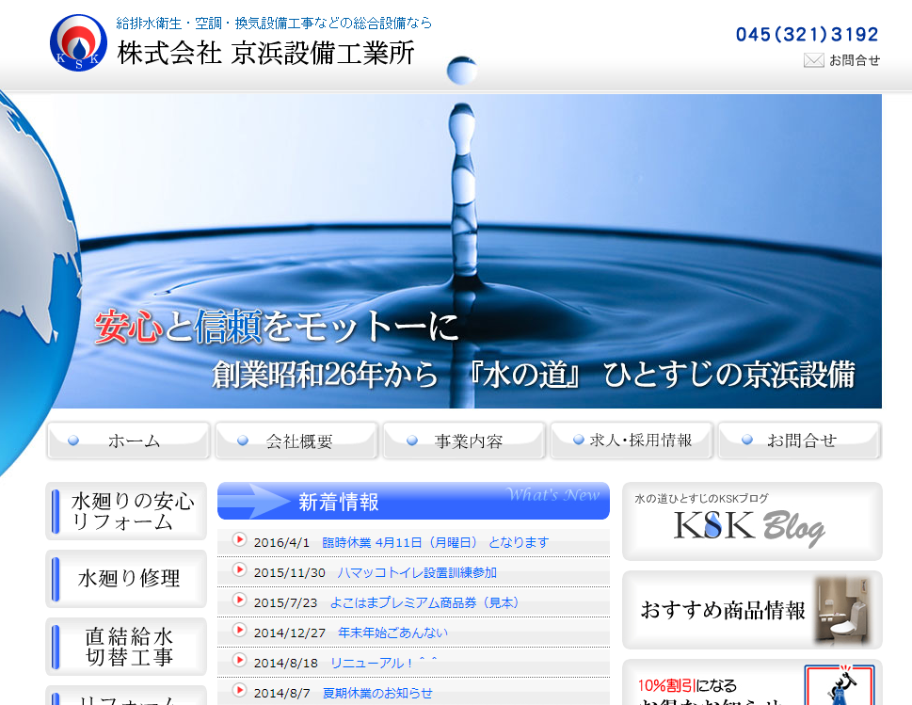Click the 株式会社 京浜設備工業所 title
The width and height of the screenshot is (912, 705).
point(265,53)
